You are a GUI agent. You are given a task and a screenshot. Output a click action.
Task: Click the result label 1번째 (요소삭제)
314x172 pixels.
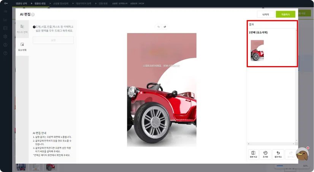point(258,32)
